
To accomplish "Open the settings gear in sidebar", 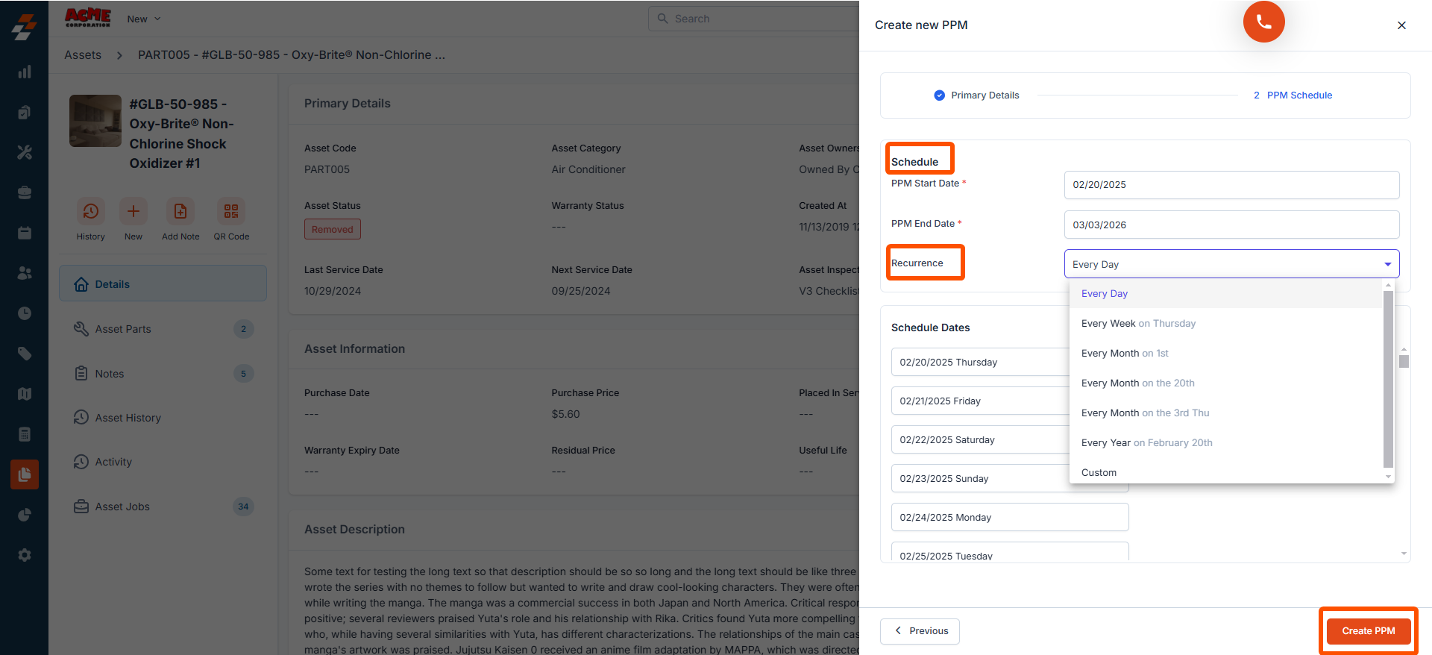I will [x=25, y=555].
